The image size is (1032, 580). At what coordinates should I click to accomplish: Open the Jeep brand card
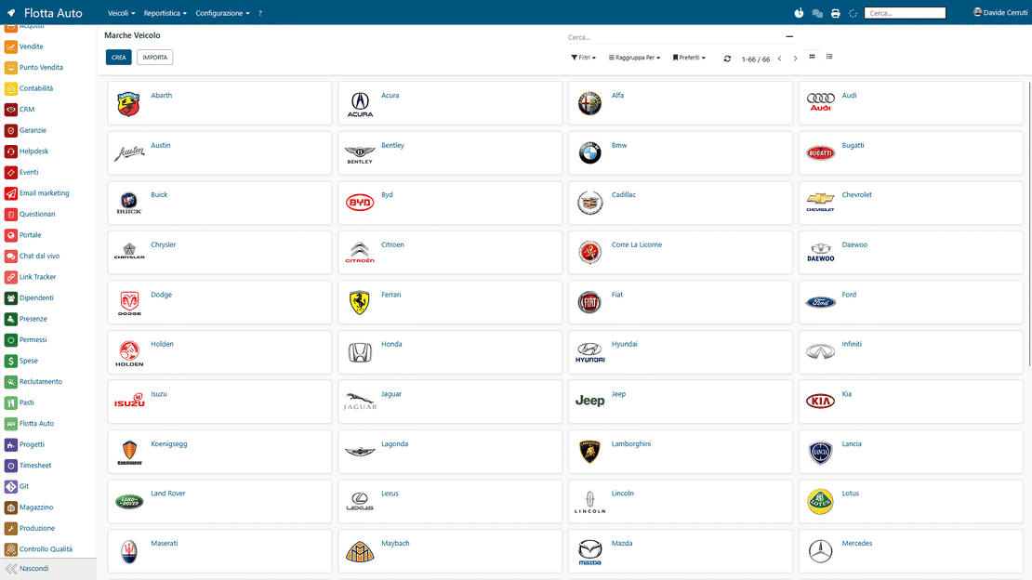681,402
